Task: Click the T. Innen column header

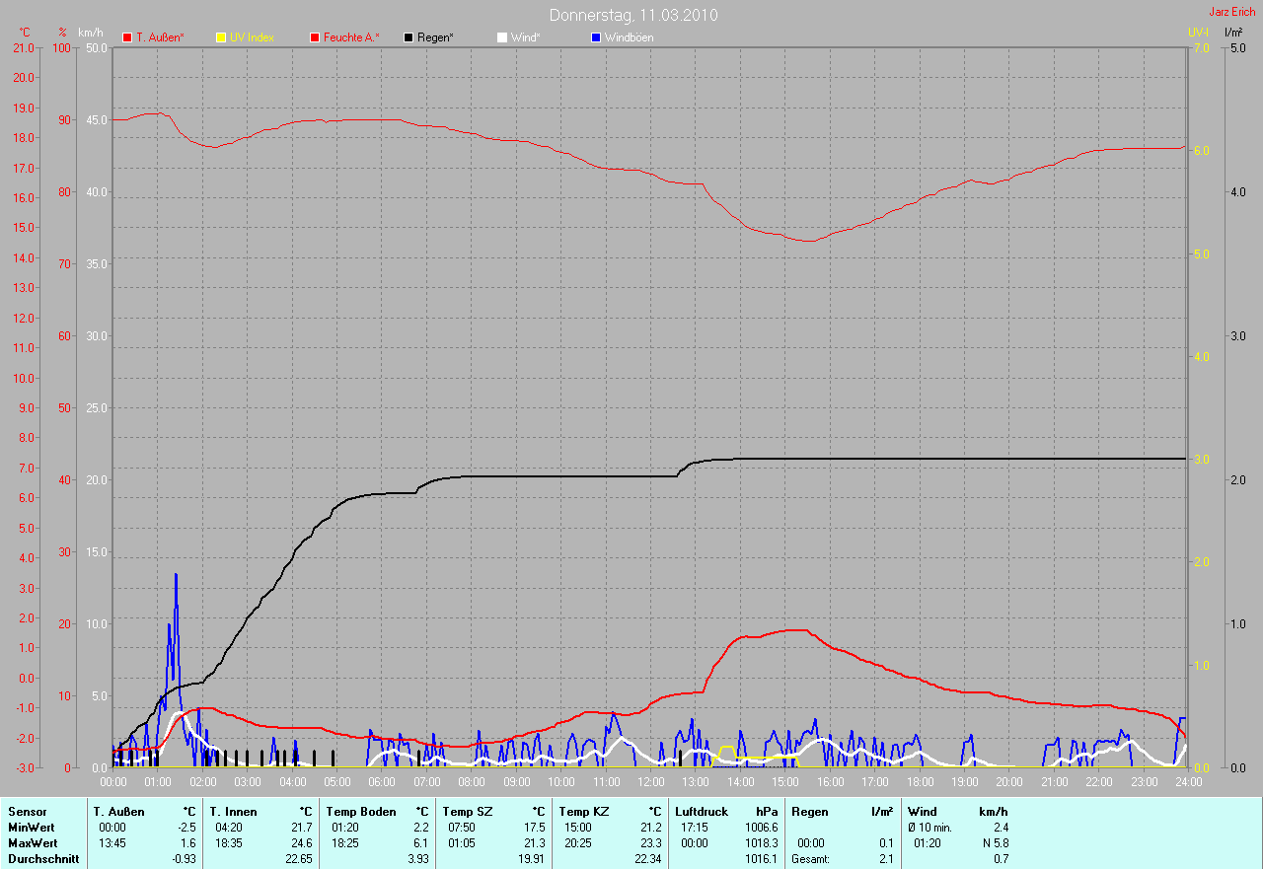Action: coord(232,811)
